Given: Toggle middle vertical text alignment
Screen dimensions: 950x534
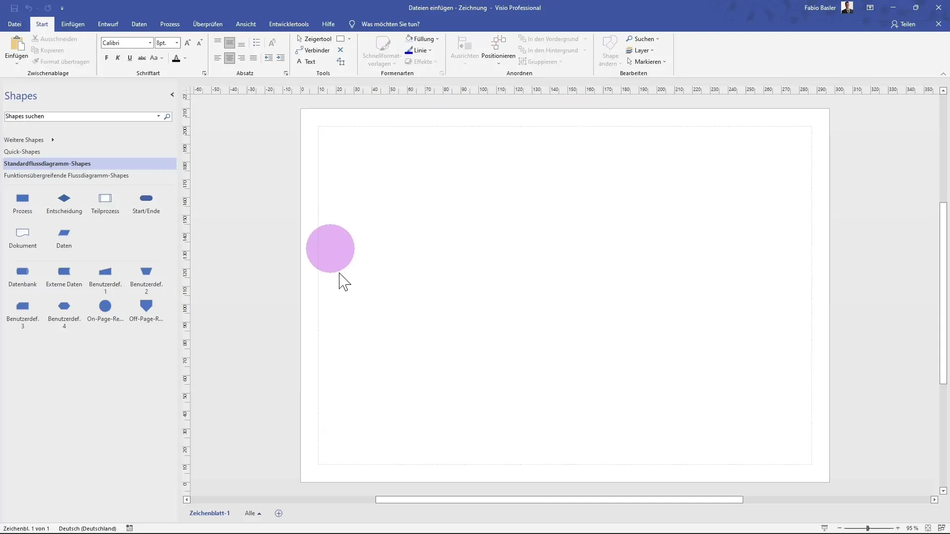Looking at the screenshot, I should 230,43.
